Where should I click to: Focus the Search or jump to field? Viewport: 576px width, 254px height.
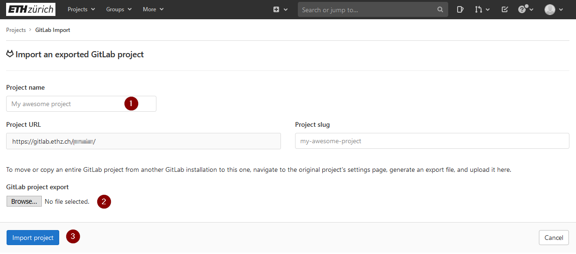[x=373, y=9]
